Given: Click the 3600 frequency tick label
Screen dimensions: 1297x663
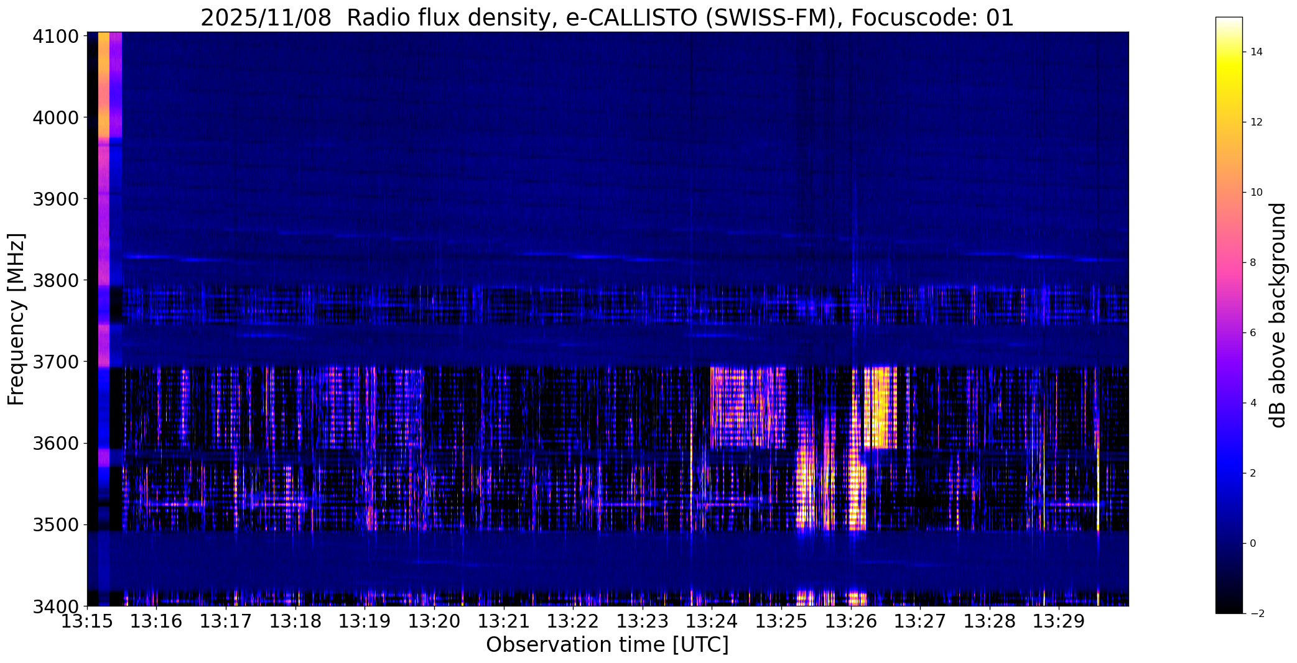Looking at the screenshot, I should (x=55, y=444).
